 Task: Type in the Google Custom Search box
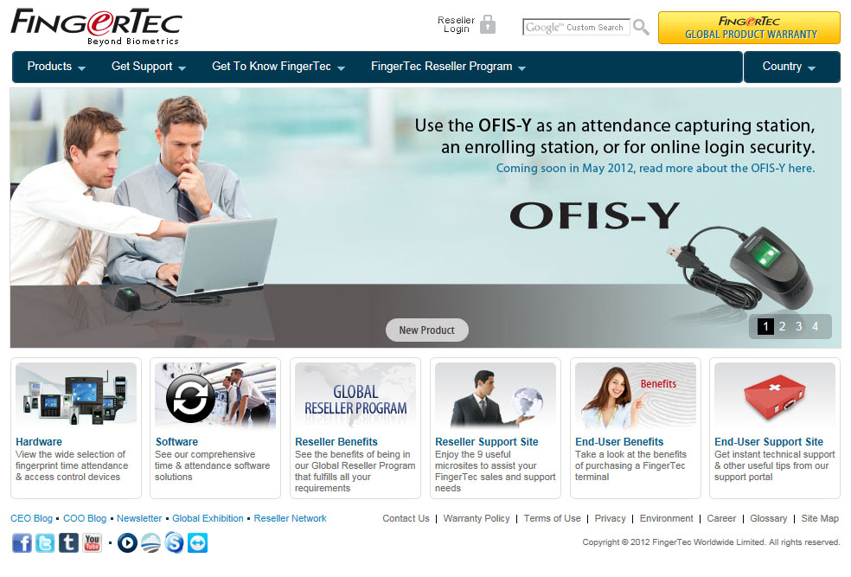pos(576,27)
